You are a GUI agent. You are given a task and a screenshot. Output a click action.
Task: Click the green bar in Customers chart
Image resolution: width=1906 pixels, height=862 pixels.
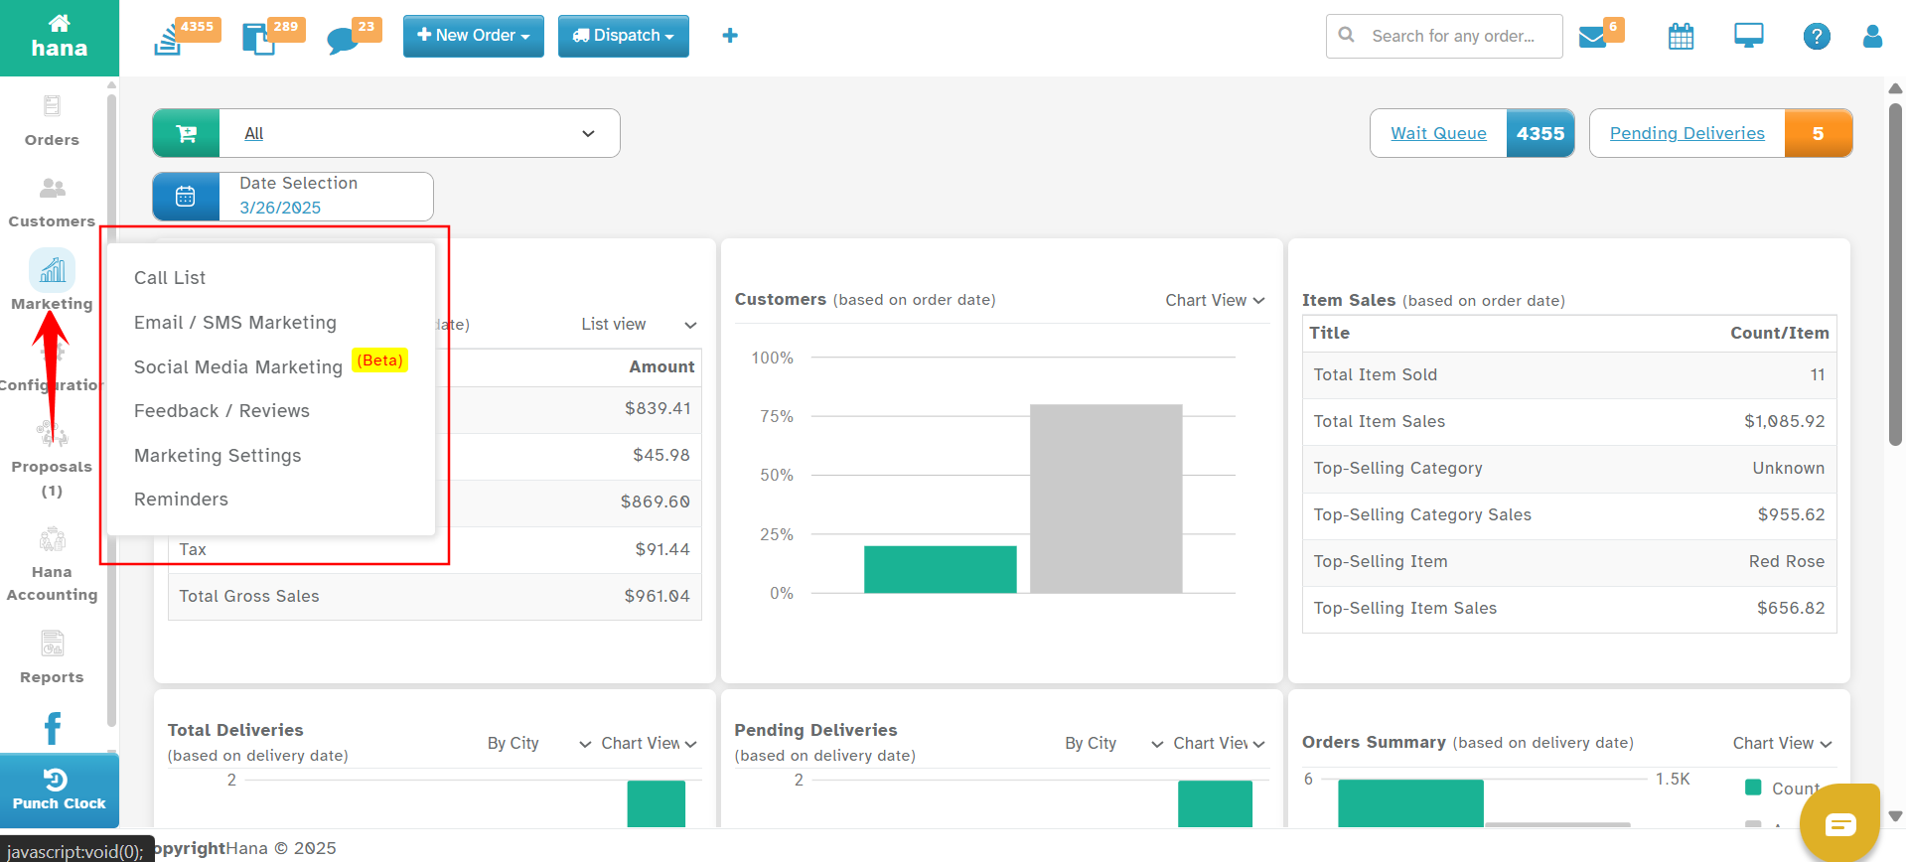pos(940,569)
